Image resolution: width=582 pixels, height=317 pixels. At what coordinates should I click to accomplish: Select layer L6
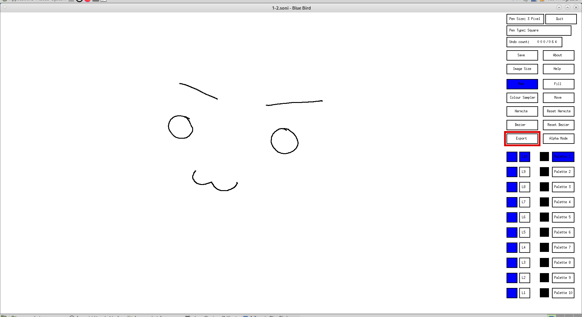524,217
